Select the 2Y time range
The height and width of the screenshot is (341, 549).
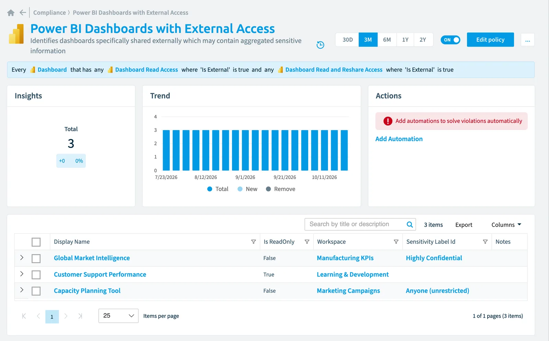pos(423,40)
